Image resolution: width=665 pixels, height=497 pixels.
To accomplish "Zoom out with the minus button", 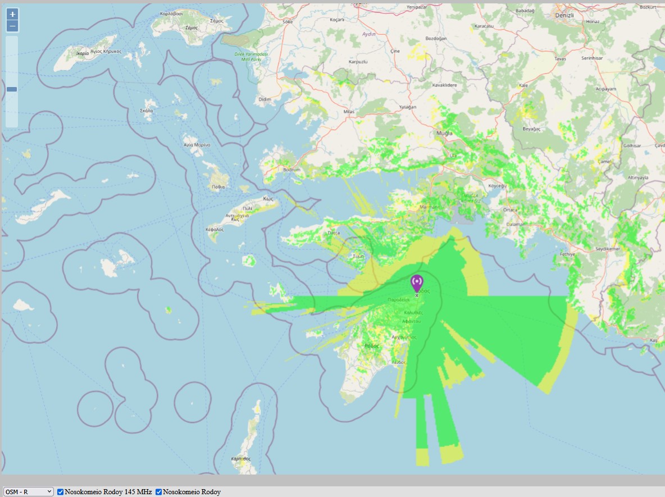I will (12, 26).
